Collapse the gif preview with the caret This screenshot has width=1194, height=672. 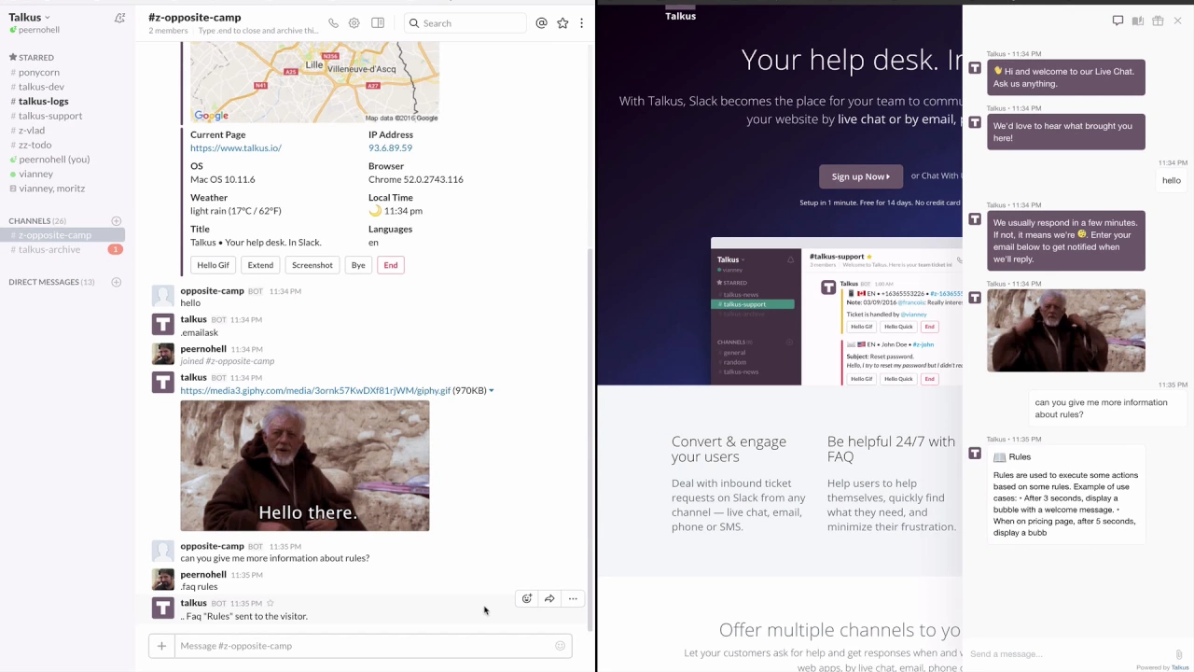pyautogui.click(x=492, y=390)
